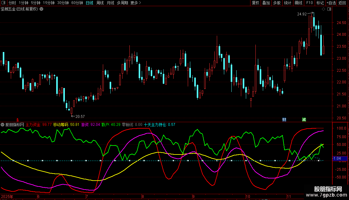Expand the 坚朗五金 chart title dropdown
The width and height of the screenshot is (349, 200).
pyautogui.click(x=42, y=9)
